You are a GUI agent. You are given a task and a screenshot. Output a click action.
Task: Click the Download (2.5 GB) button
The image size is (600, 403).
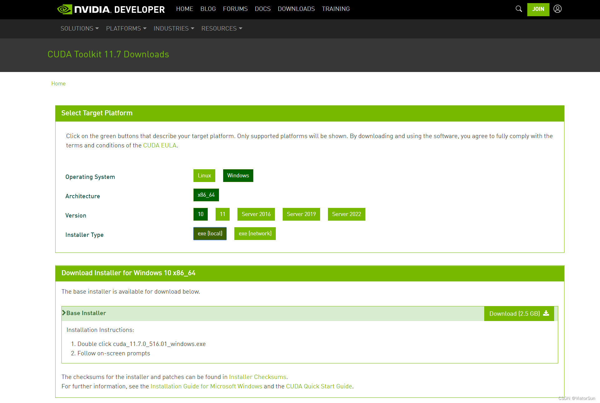pyautogui.click(x=519, y=314)
